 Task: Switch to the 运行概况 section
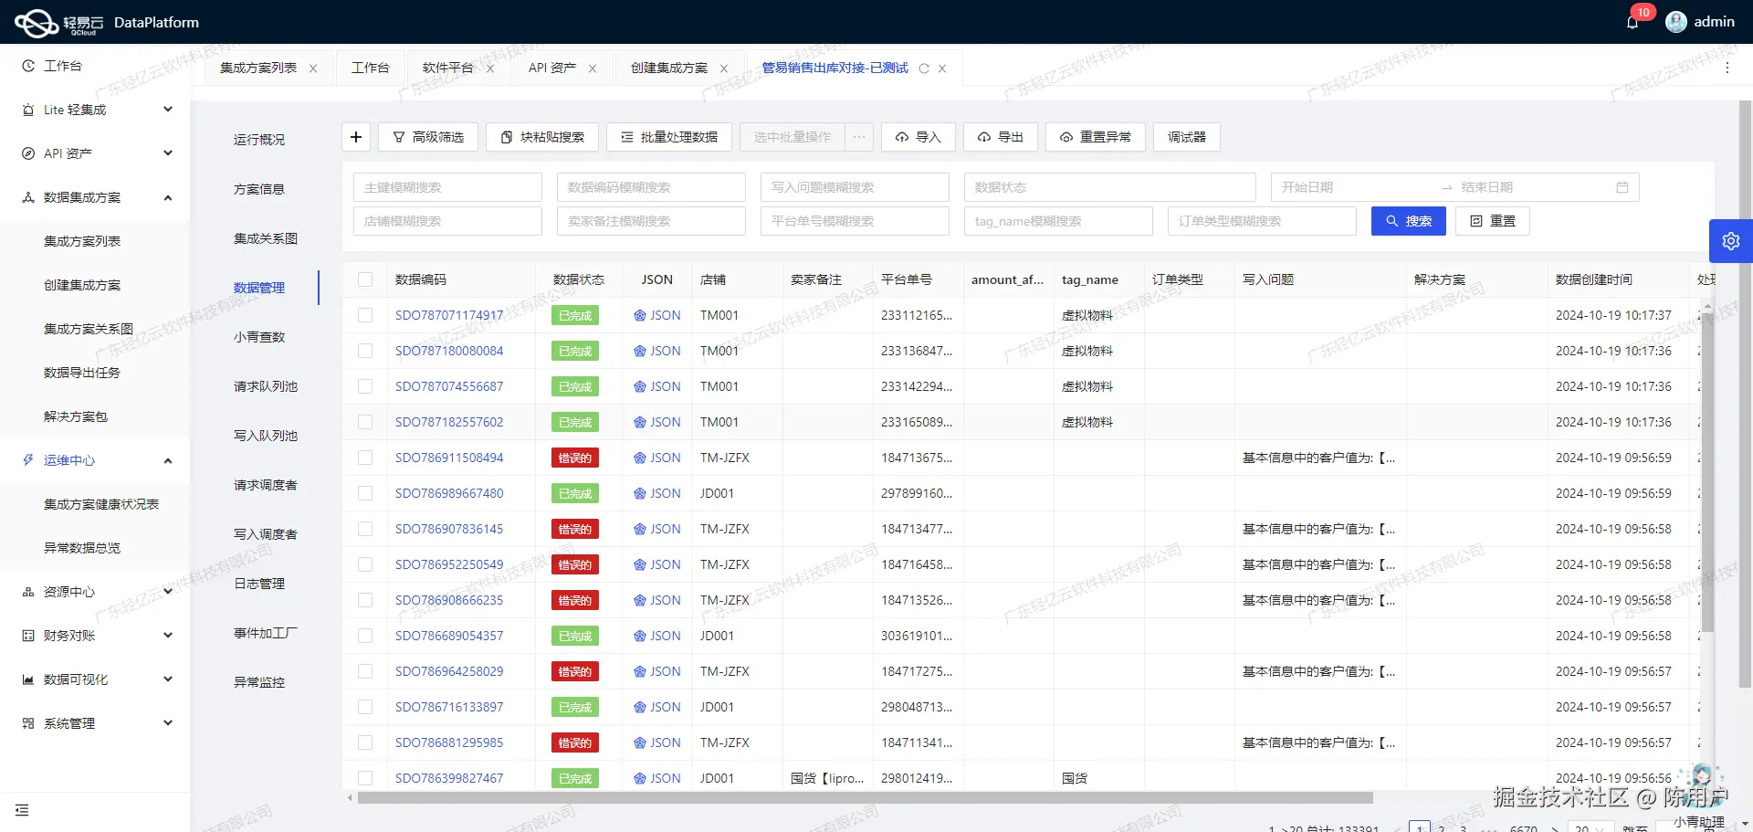259,140
